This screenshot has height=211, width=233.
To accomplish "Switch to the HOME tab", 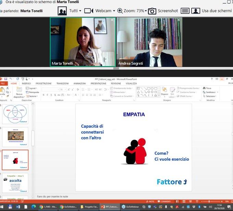I will (14, 84).
